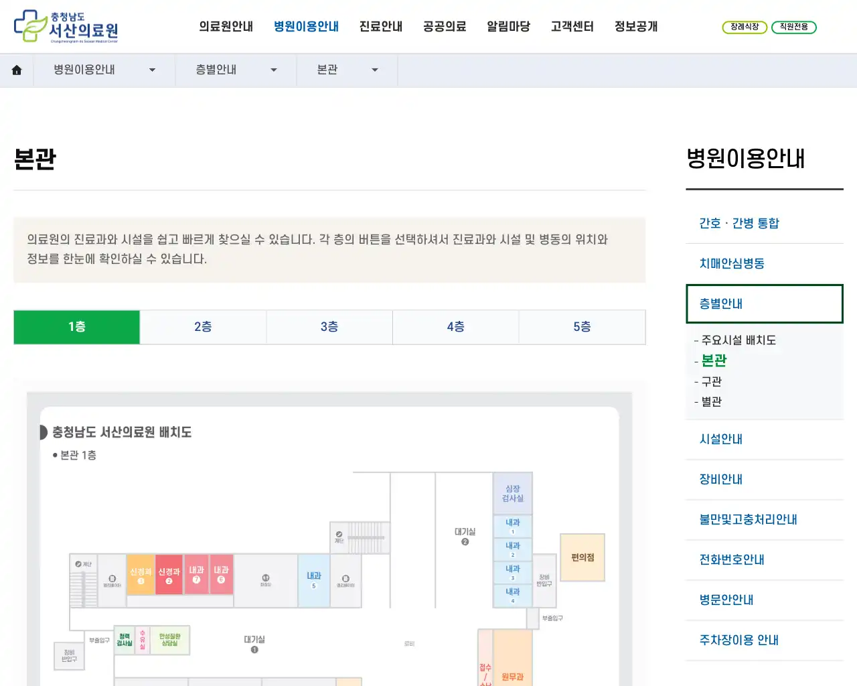This screenshot has height=686, width=857.
Task: Click the 장례식장 button at top right
Action: (x=745, y=28)
